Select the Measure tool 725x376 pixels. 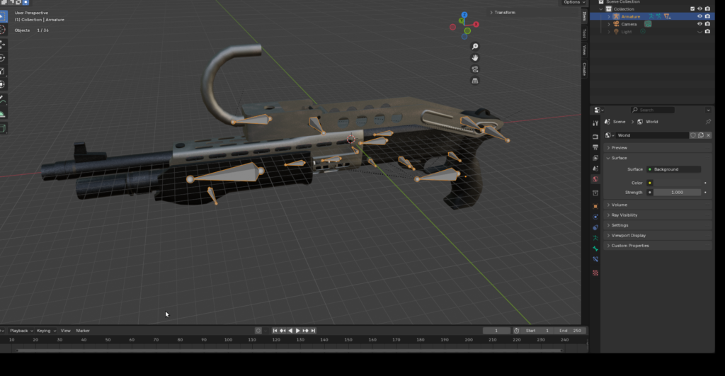[2, 114]
